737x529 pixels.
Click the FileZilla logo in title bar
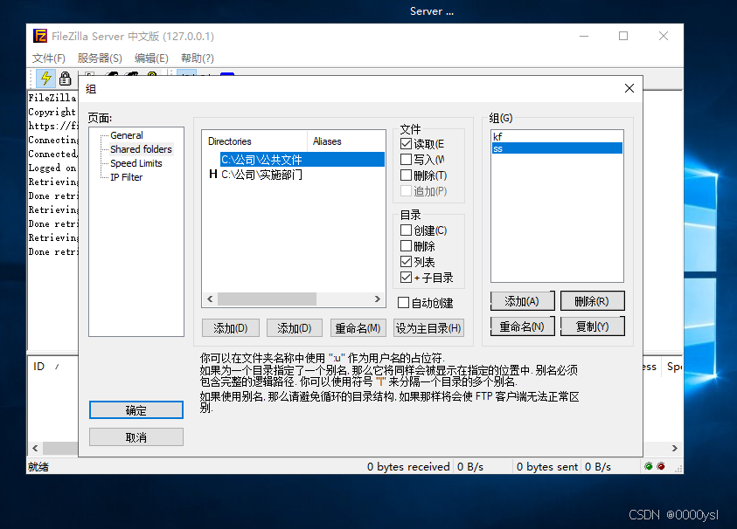pyautogui.click(x=40, y=36)
